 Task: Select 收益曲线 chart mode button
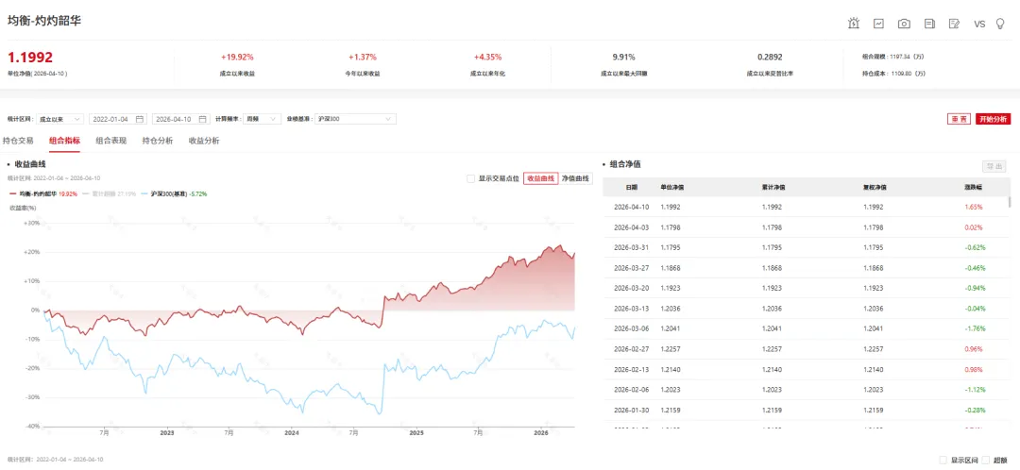coord(540,178)
